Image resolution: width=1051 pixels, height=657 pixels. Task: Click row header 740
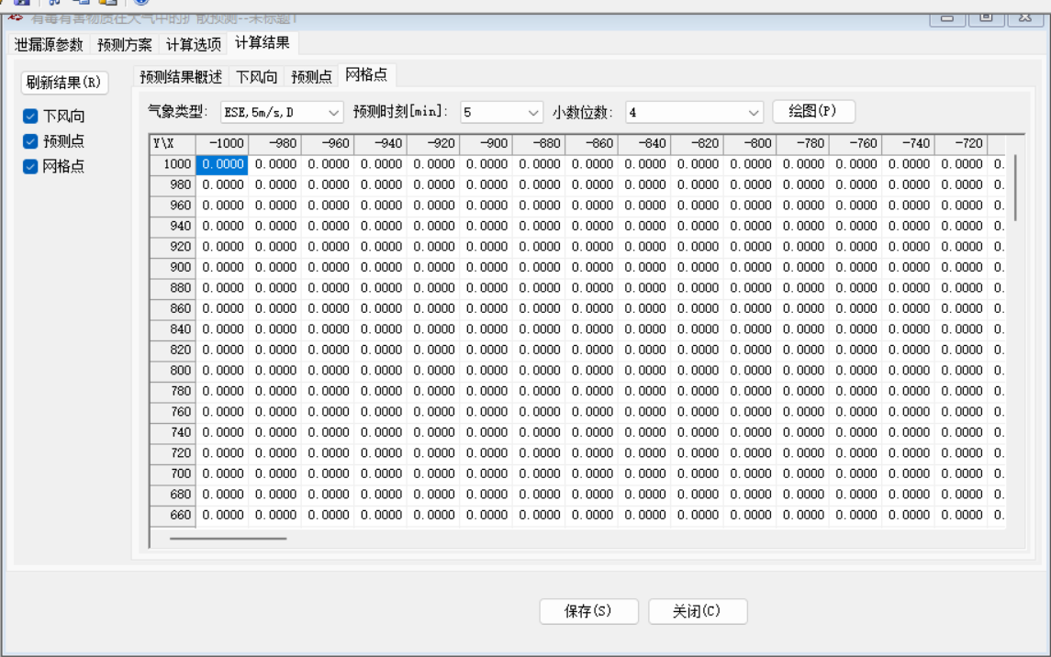click(173, 432)
